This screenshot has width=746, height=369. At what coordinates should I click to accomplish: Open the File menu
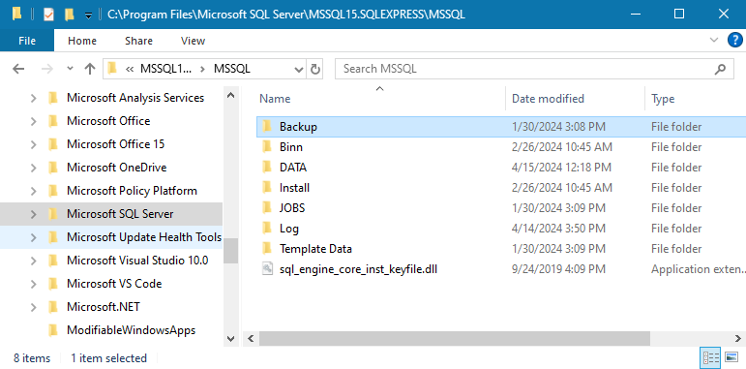click(x=27, y=41)
